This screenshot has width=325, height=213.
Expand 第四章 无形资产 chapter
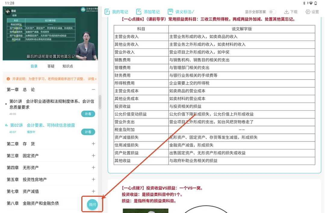[94, 167]
